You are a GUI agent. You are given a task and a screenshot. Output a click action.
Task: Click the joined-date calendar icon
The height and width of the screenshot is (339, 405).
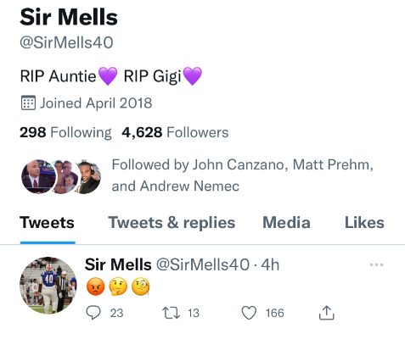point(28,103)
